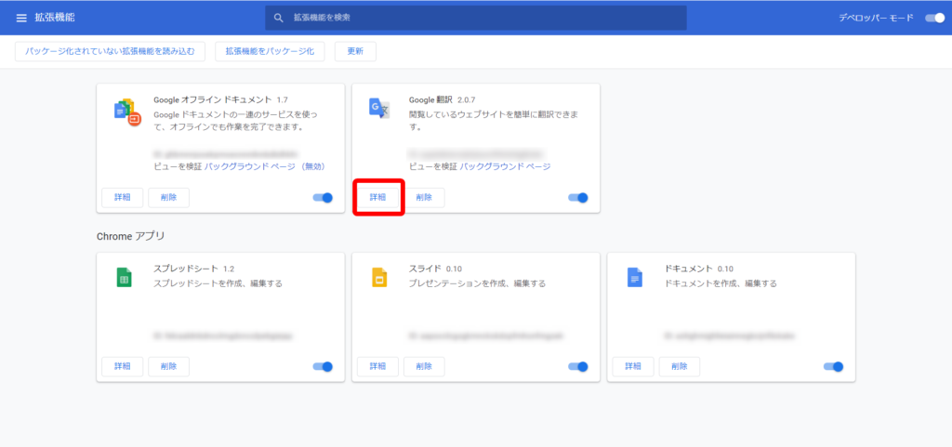Click the スライド 0.10 title
The width and height of the screenshot is (952, 447).
click(x=435, y=268)
